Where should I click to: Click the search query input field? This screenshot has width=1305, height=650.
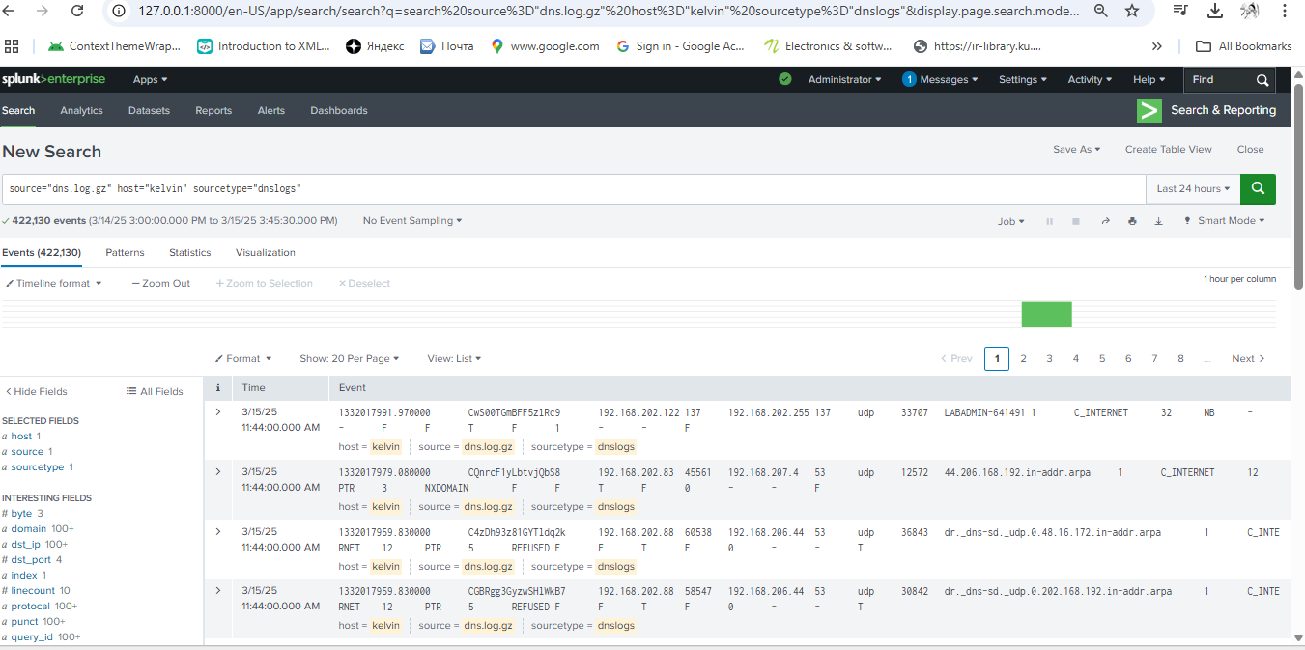(574, 189)
